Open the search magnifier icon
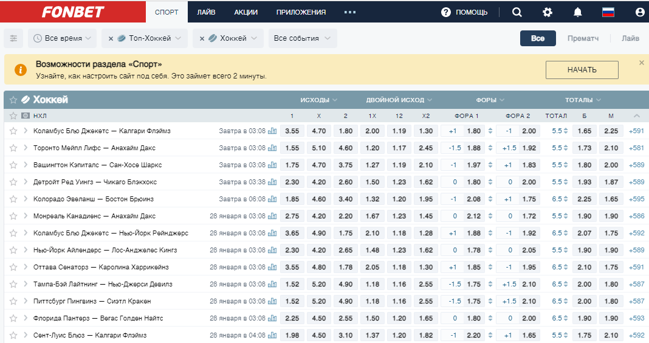Image resolution: width=649 pixels, height=343 pixels. tap(517, 12)
